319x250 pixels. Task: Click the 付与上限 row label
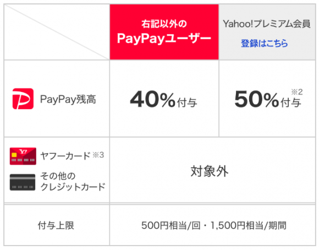56,226
